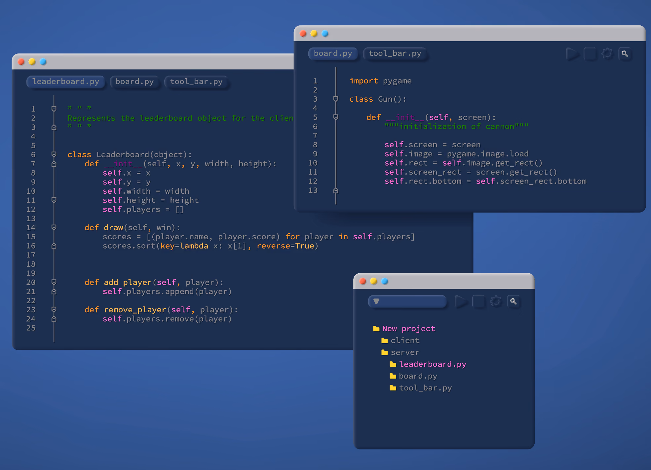Image resolution: width=651 pixels, height=470 pixels.
Task: Click the stop square icon in project window
Action: pyautogui.click(x=479, y=301)
